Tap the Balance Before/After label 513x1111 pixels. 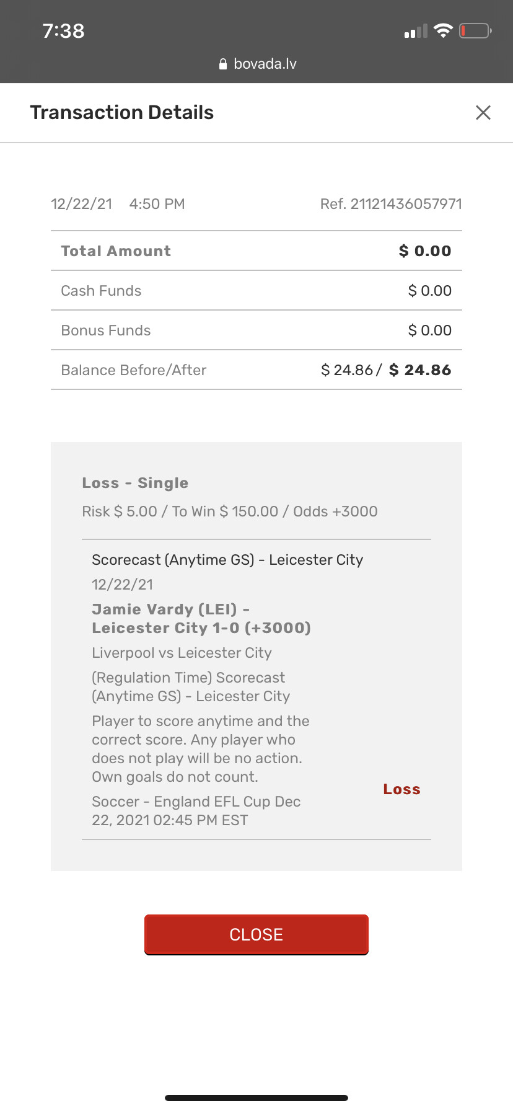[x=134, y=370]
